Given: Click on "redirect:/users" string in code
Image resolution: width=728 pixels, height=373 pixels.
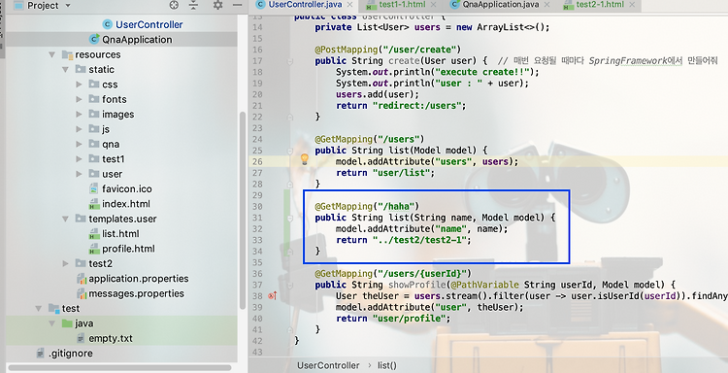Looking at the screenshot, I should [417, 106].
